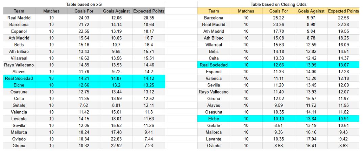The image size is (363, 152).
Task: Select the 22.58 Expected Points cell
Action: click(343, 18)
